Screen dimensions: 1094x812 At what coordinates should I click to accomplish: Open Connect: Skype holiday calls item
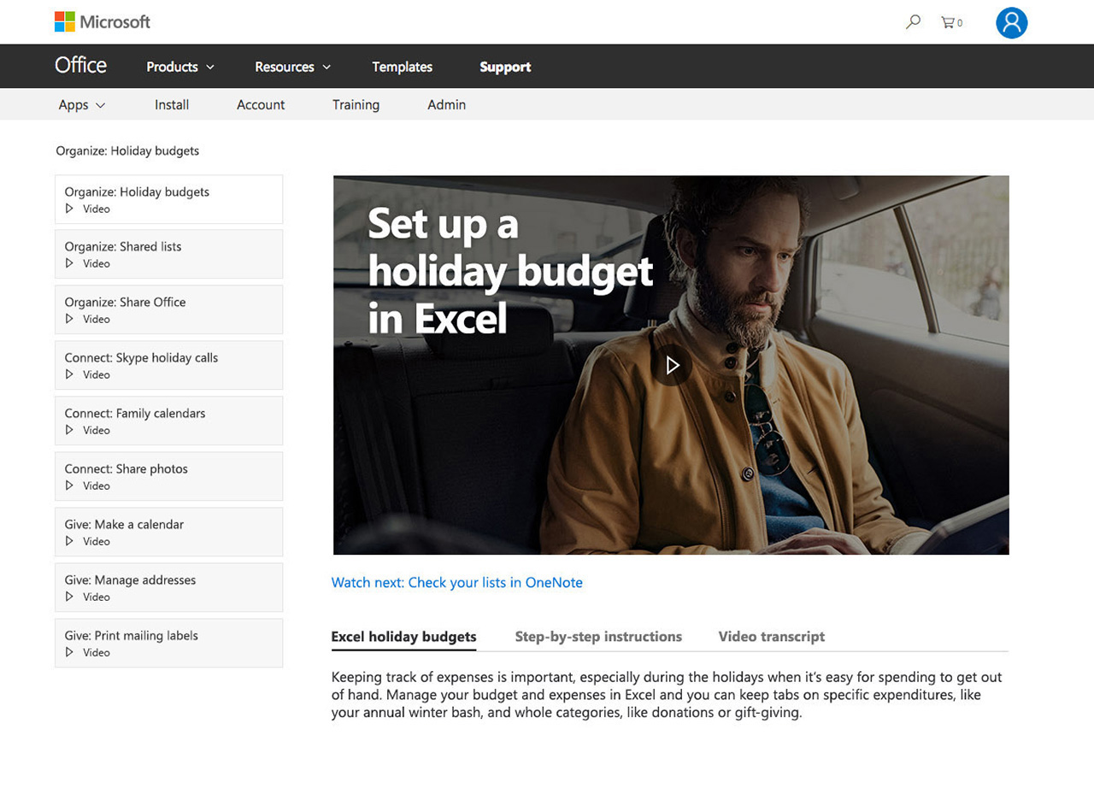tap(168, 365)
